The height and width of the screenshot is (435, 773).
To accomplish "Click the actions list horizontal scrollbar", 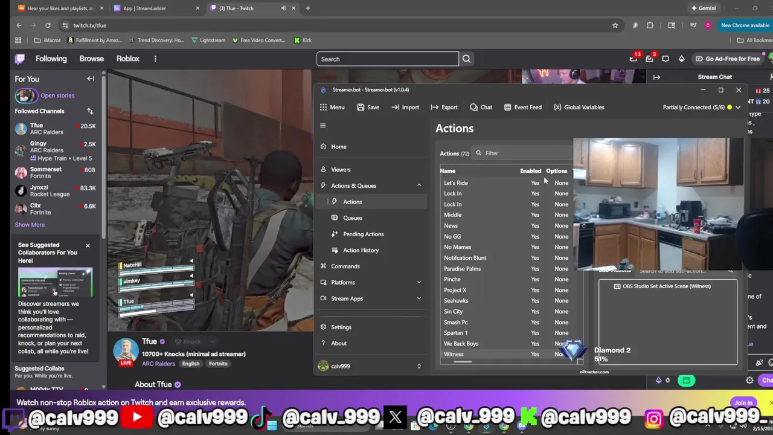I will point(463,362).
